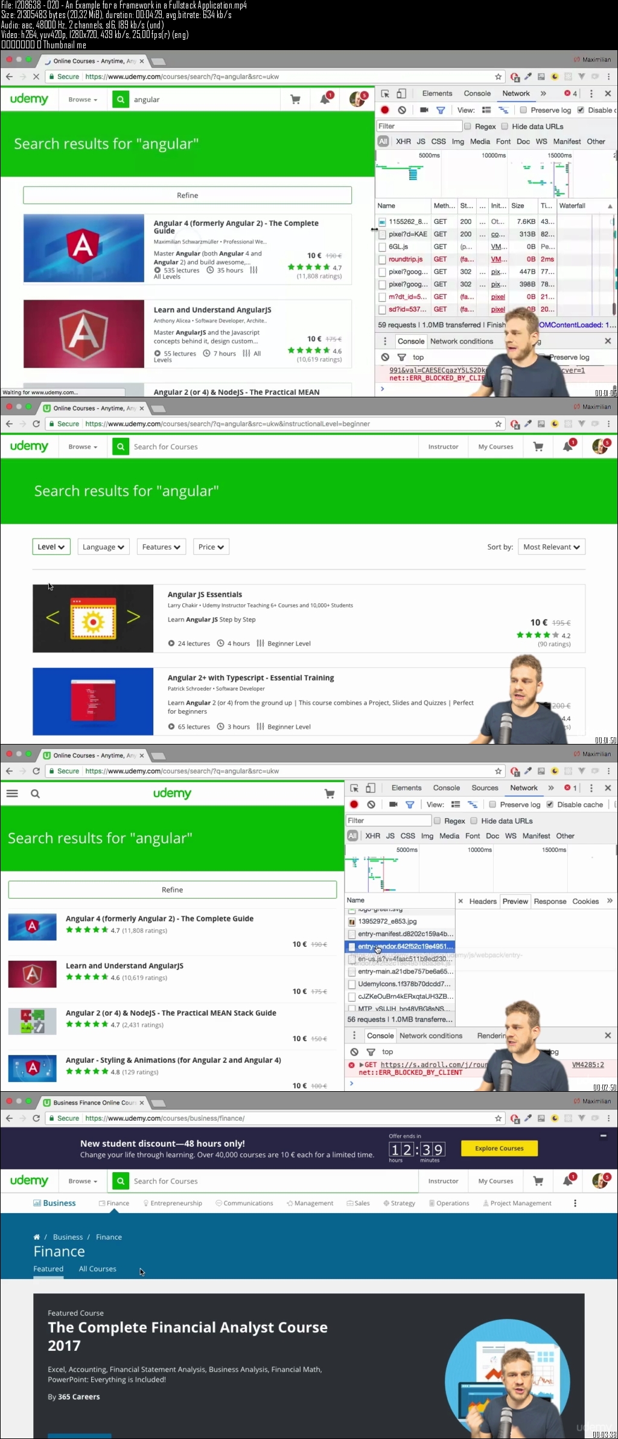
Task: Toggle device toolbar icon in DevTools showing 4 errors
Action: click(x=401, y=94)
